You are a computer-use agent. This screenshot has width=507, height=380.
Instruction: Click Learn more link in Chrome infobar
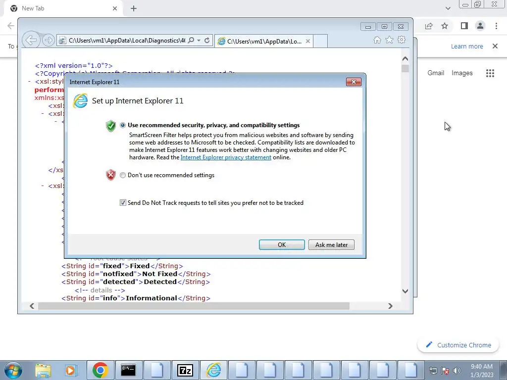[x=467, y=46]
